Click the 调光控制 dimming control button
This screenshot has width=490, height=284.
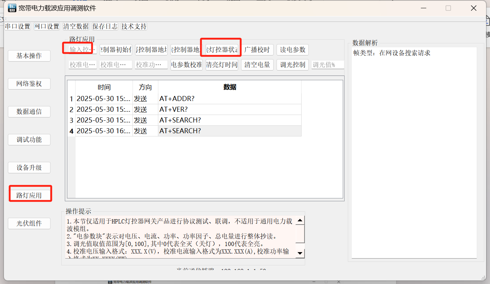tap(292, 64)
